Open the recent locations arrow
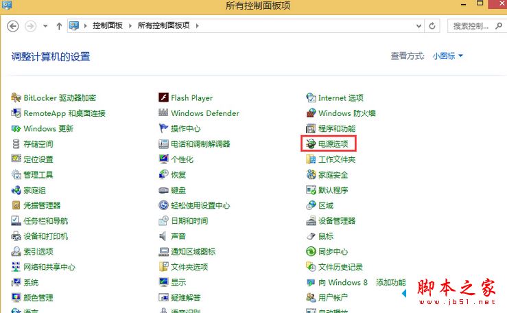Screen dimensions: 507x313 click(x=45, y=26)
